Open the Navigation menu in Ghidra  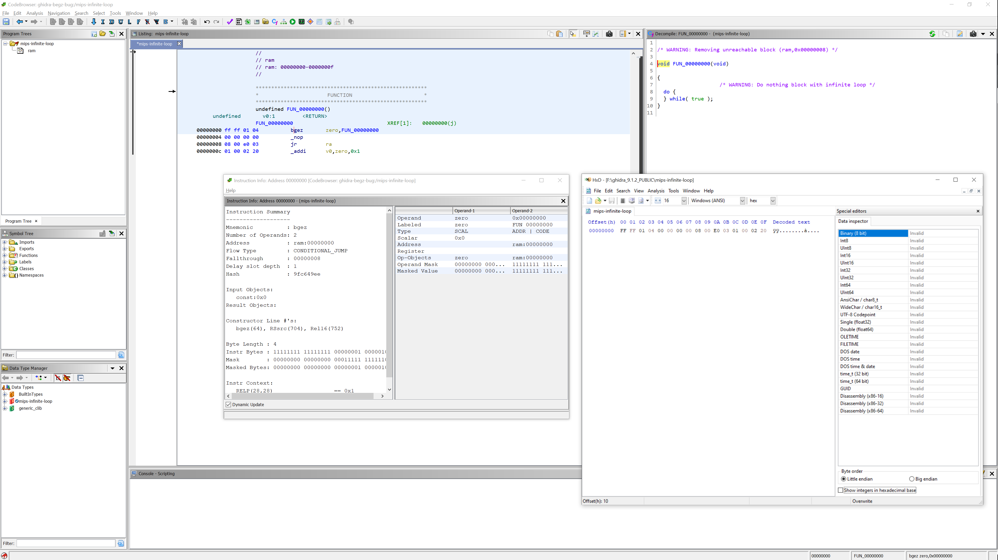59,13
